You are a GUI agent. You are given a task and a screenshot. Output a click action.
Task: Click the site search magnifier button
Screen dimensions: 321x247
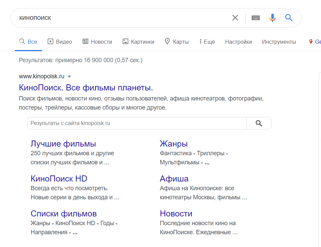pyautogui.click(x=259, y=123)
